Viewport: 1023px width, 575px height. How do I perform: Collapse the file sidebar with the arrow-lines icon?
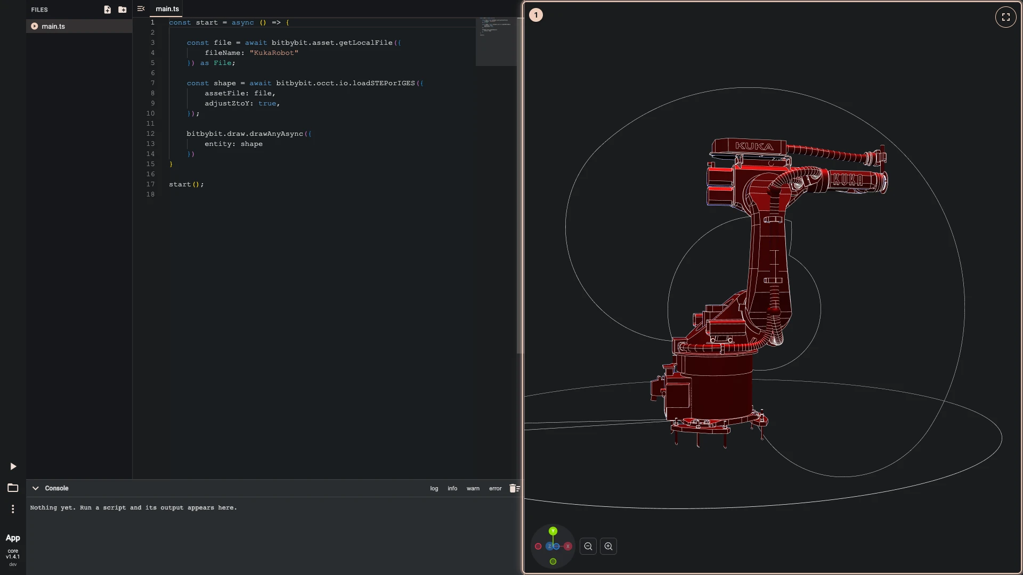(x=141, y=9)
